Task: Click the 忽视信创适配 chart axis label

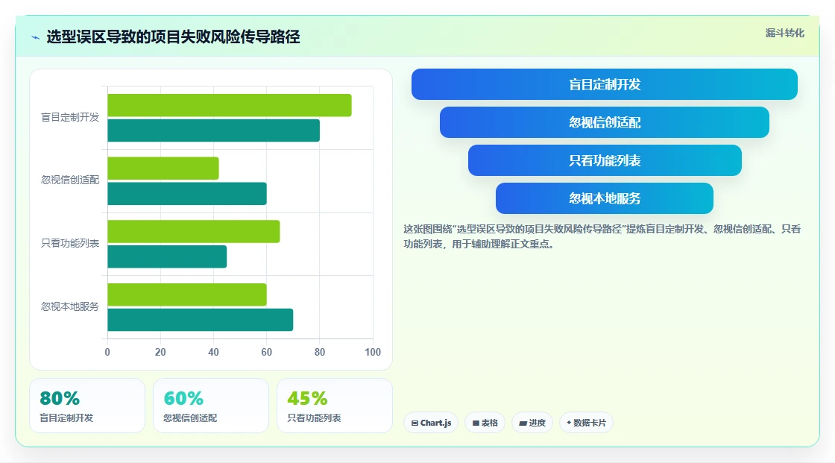Action: [70, 180]
